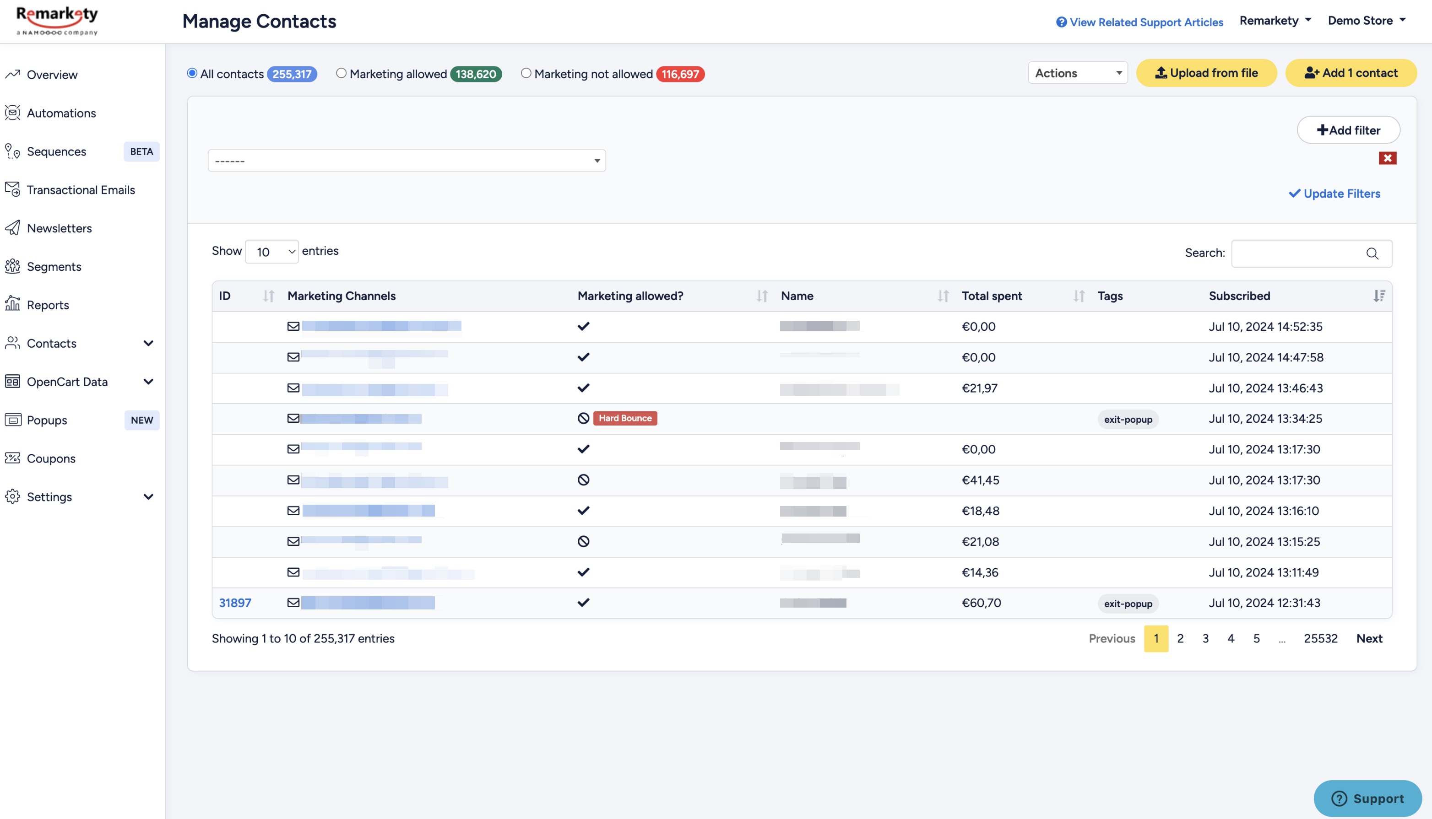This screenshot has width=1432, height=819.
Task: Click the Next page button
Action: pyautogui.click(x=1370, y=638)
